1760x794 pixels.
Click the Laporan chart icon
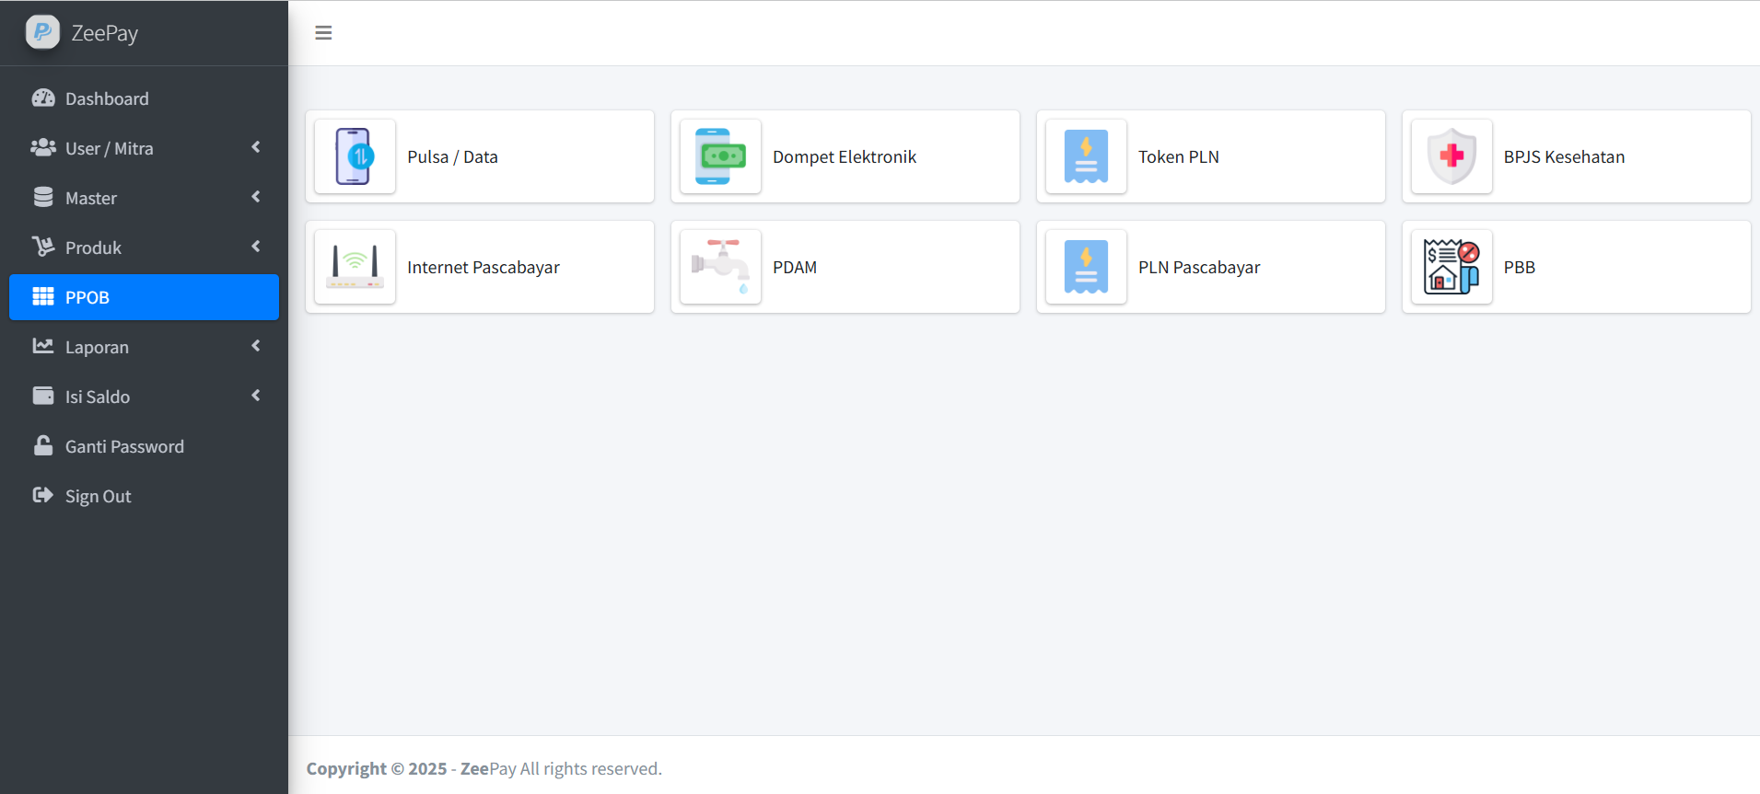pyautogui.click(x=43, y=347)
